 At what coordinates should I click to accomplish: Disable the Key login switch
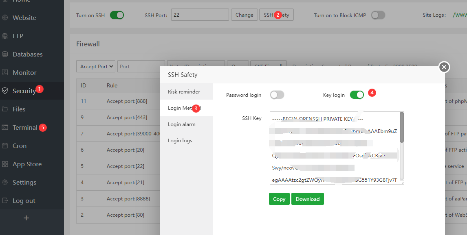click(x=357, y=95)
